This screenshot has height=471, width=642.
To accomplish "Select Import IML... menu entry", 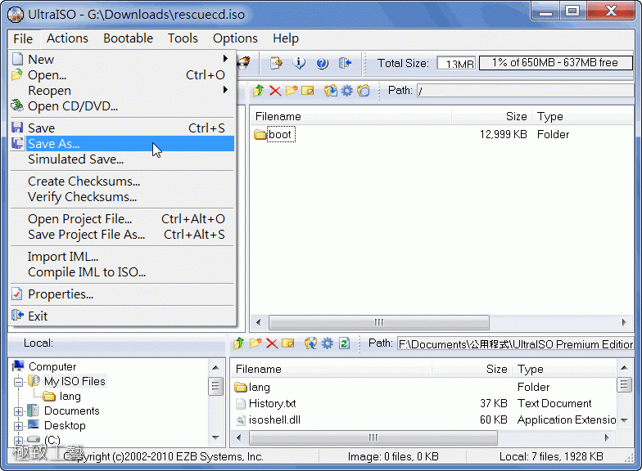I will [x=122, y=257].
